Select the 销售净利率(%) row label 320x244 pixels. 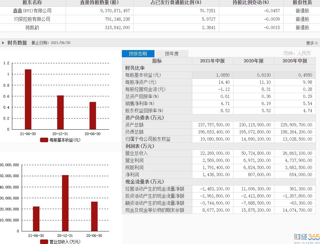tap(140, 103)
